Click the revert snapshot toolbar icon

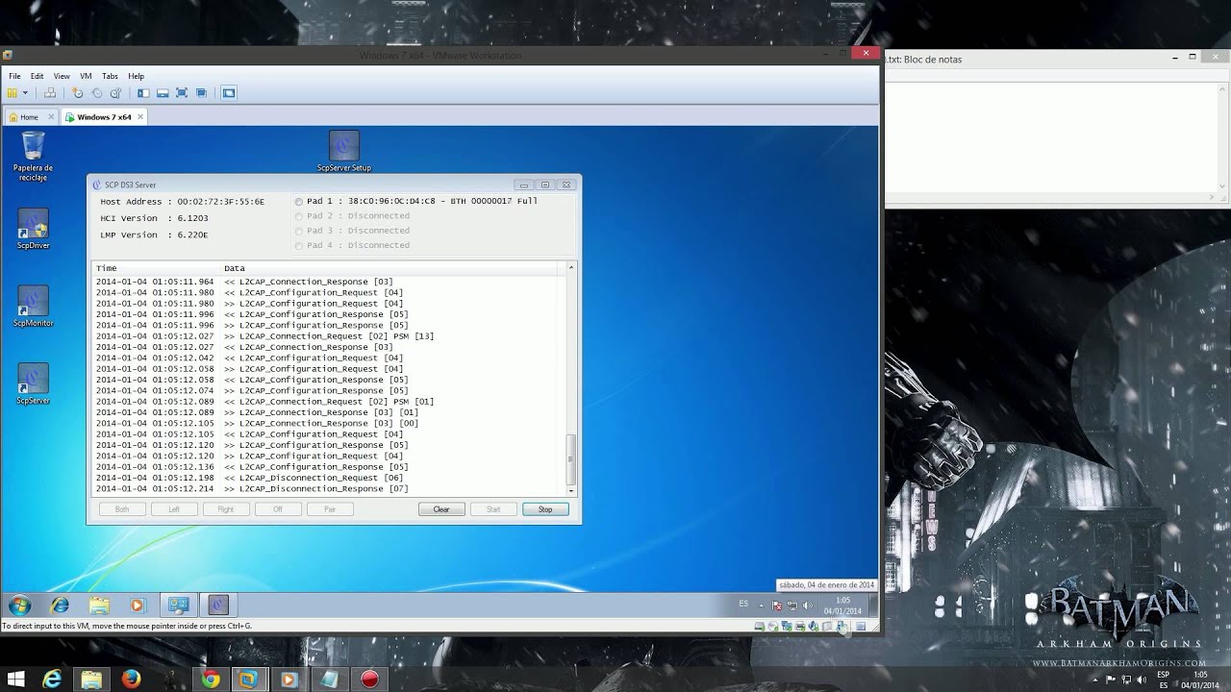point(96,93)
